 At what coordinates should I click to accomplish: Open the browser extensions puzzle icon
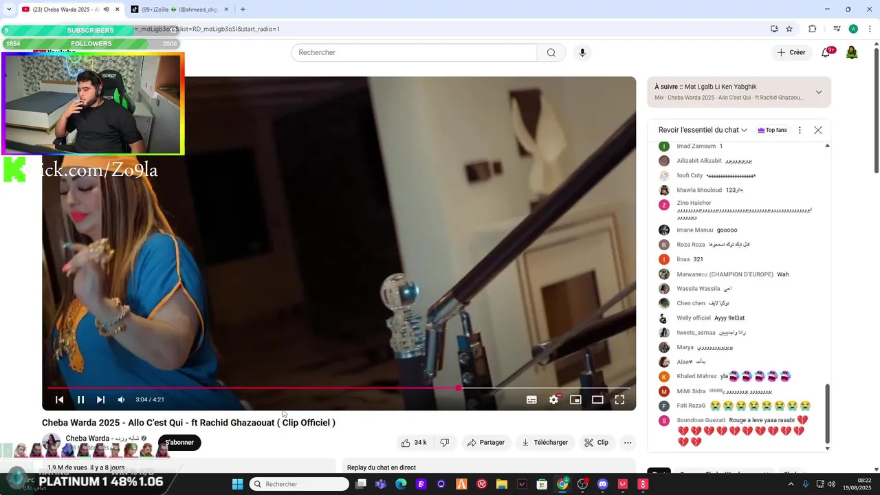click(813, 29)
